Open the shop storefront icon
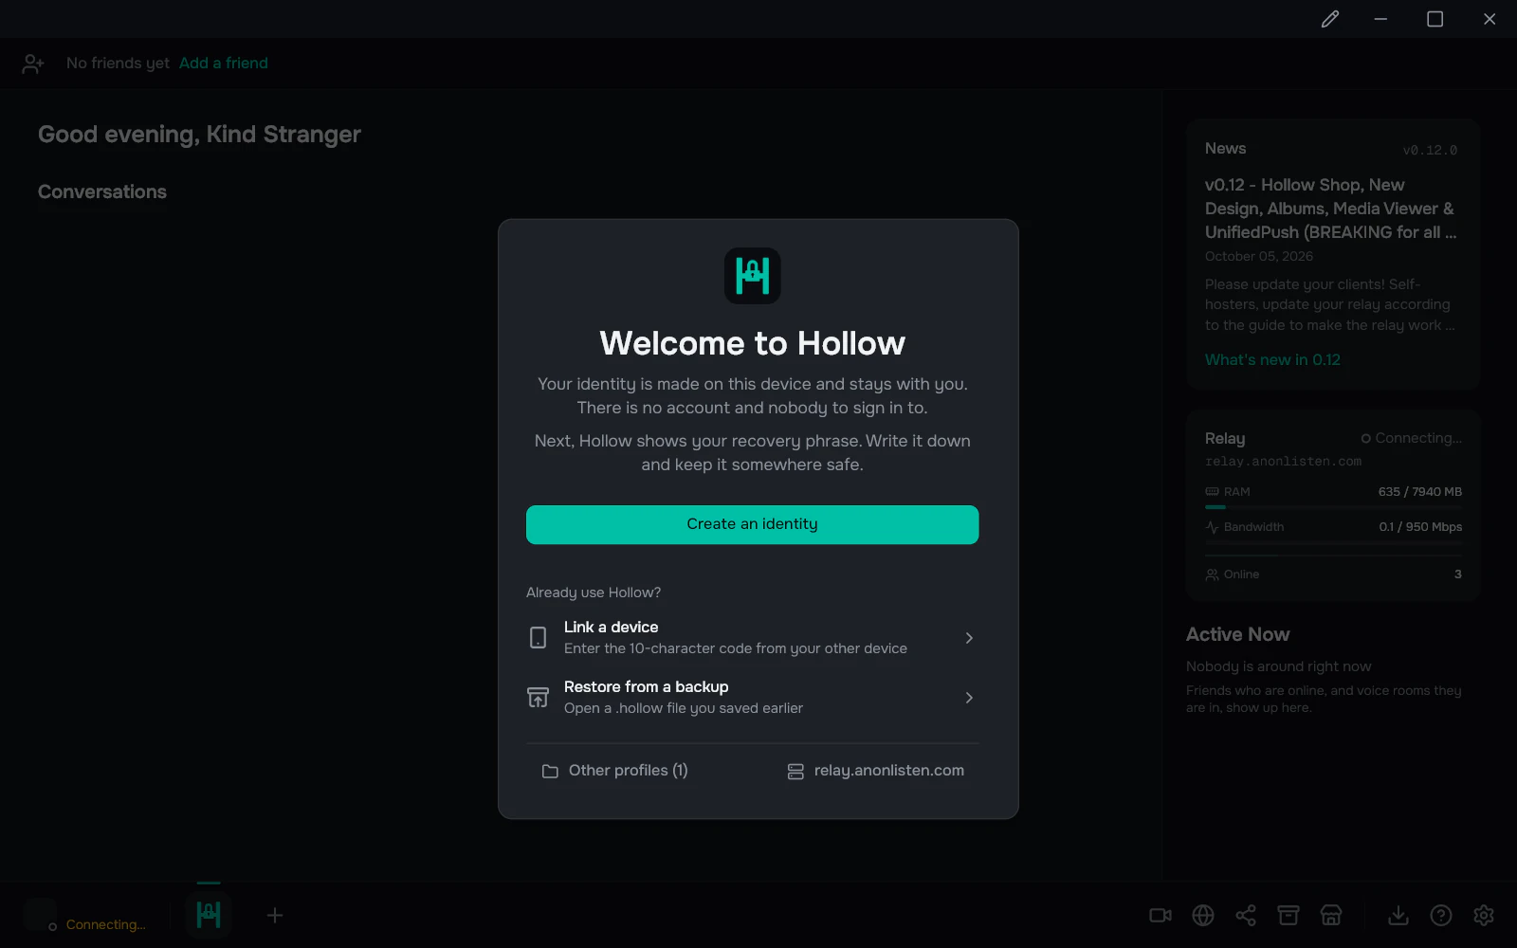 [x=1331, y=915]
